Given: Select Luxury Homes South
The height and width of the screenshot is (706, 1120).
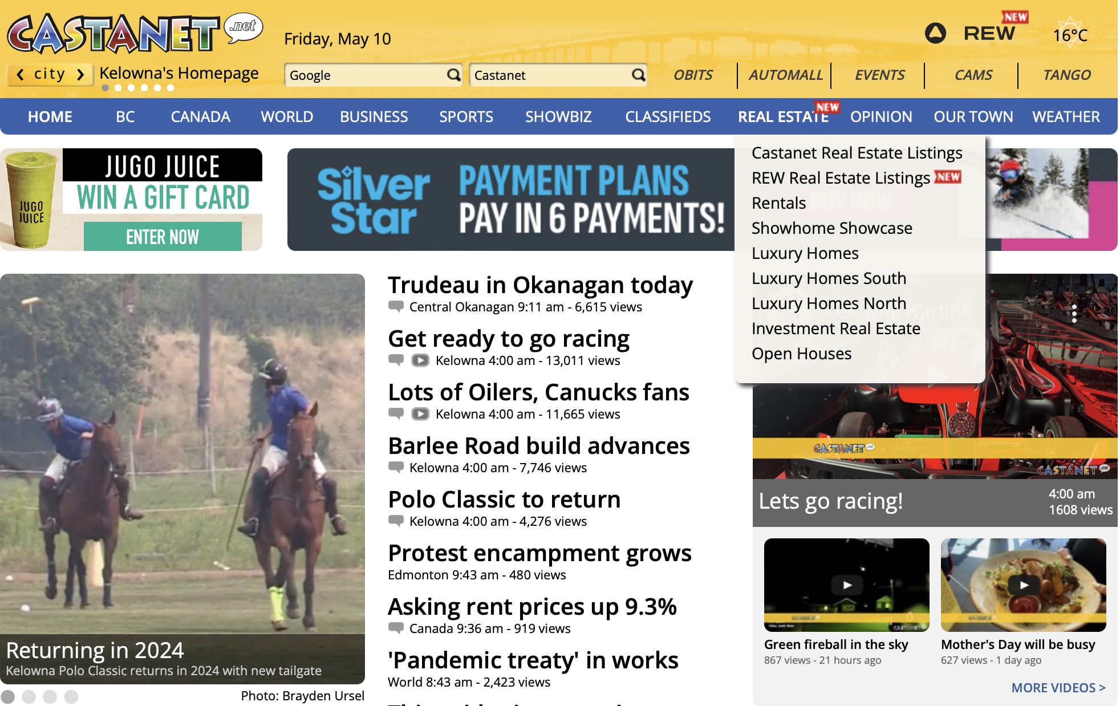Looking at the screenshot, I should (829, 278).
